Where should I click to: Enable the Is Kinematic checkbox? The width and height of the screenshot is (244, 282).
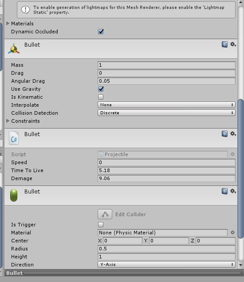101,97
